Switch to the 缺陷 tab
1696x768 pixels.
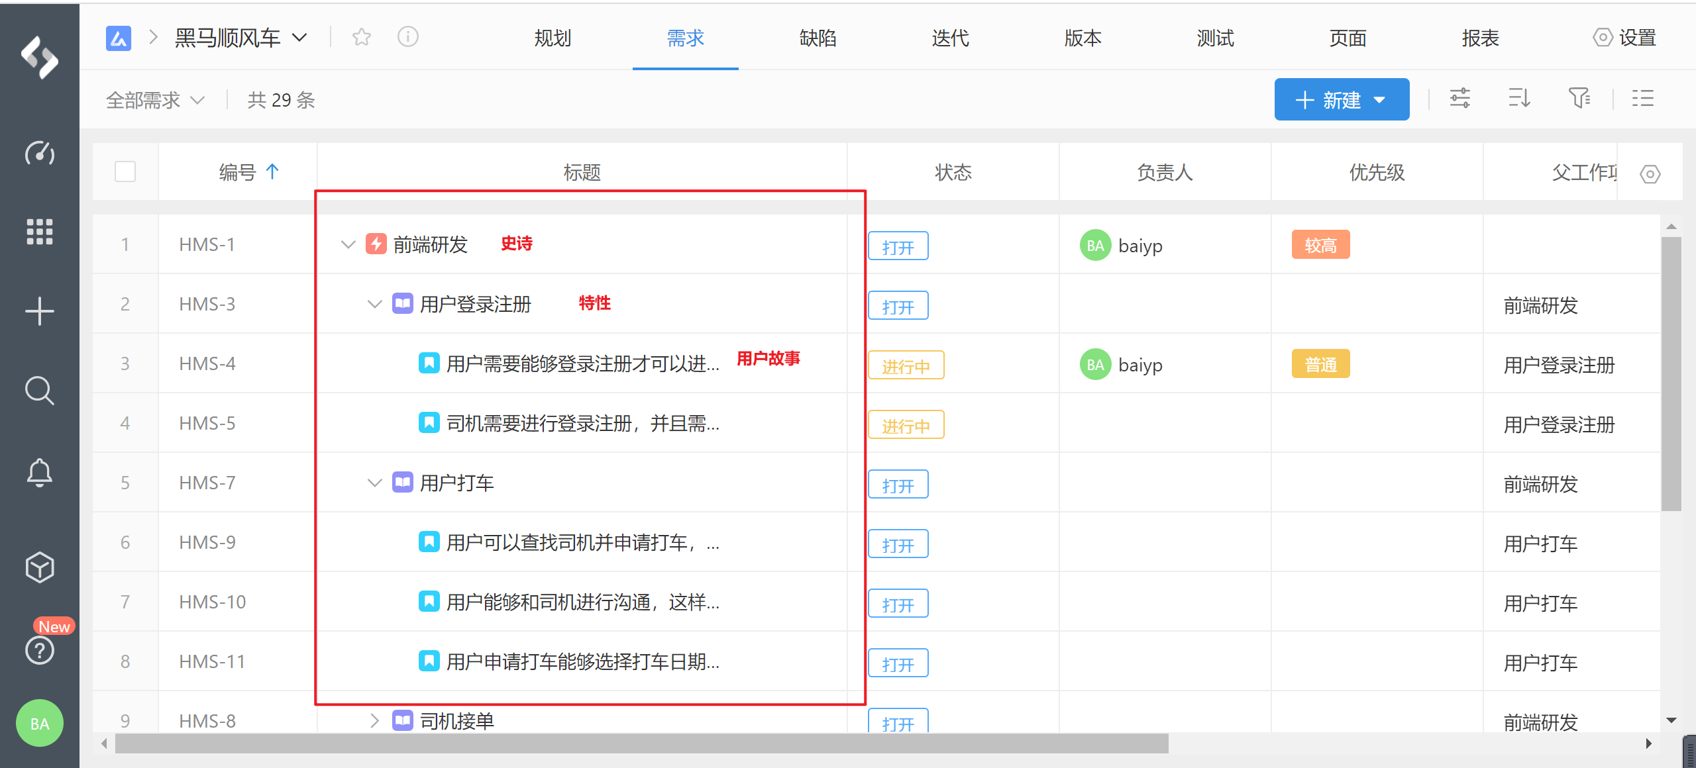818,38
